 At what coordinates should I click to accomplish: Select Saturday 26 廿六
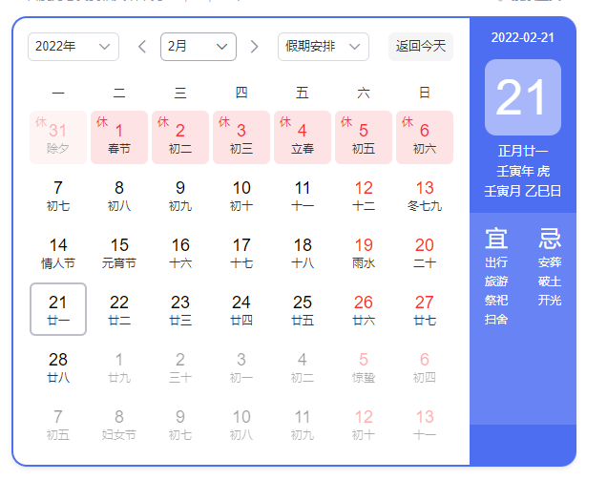tap(364, 309)
